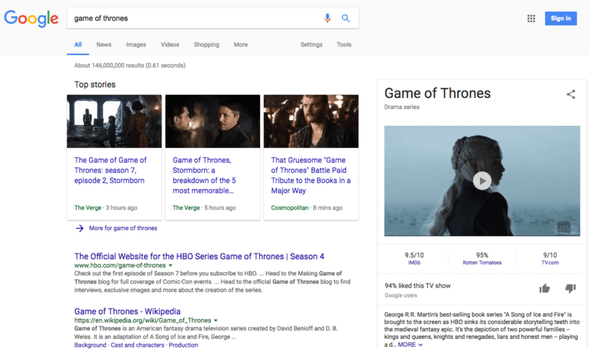
Task: Click the Google logo
Action: (31, 18)
